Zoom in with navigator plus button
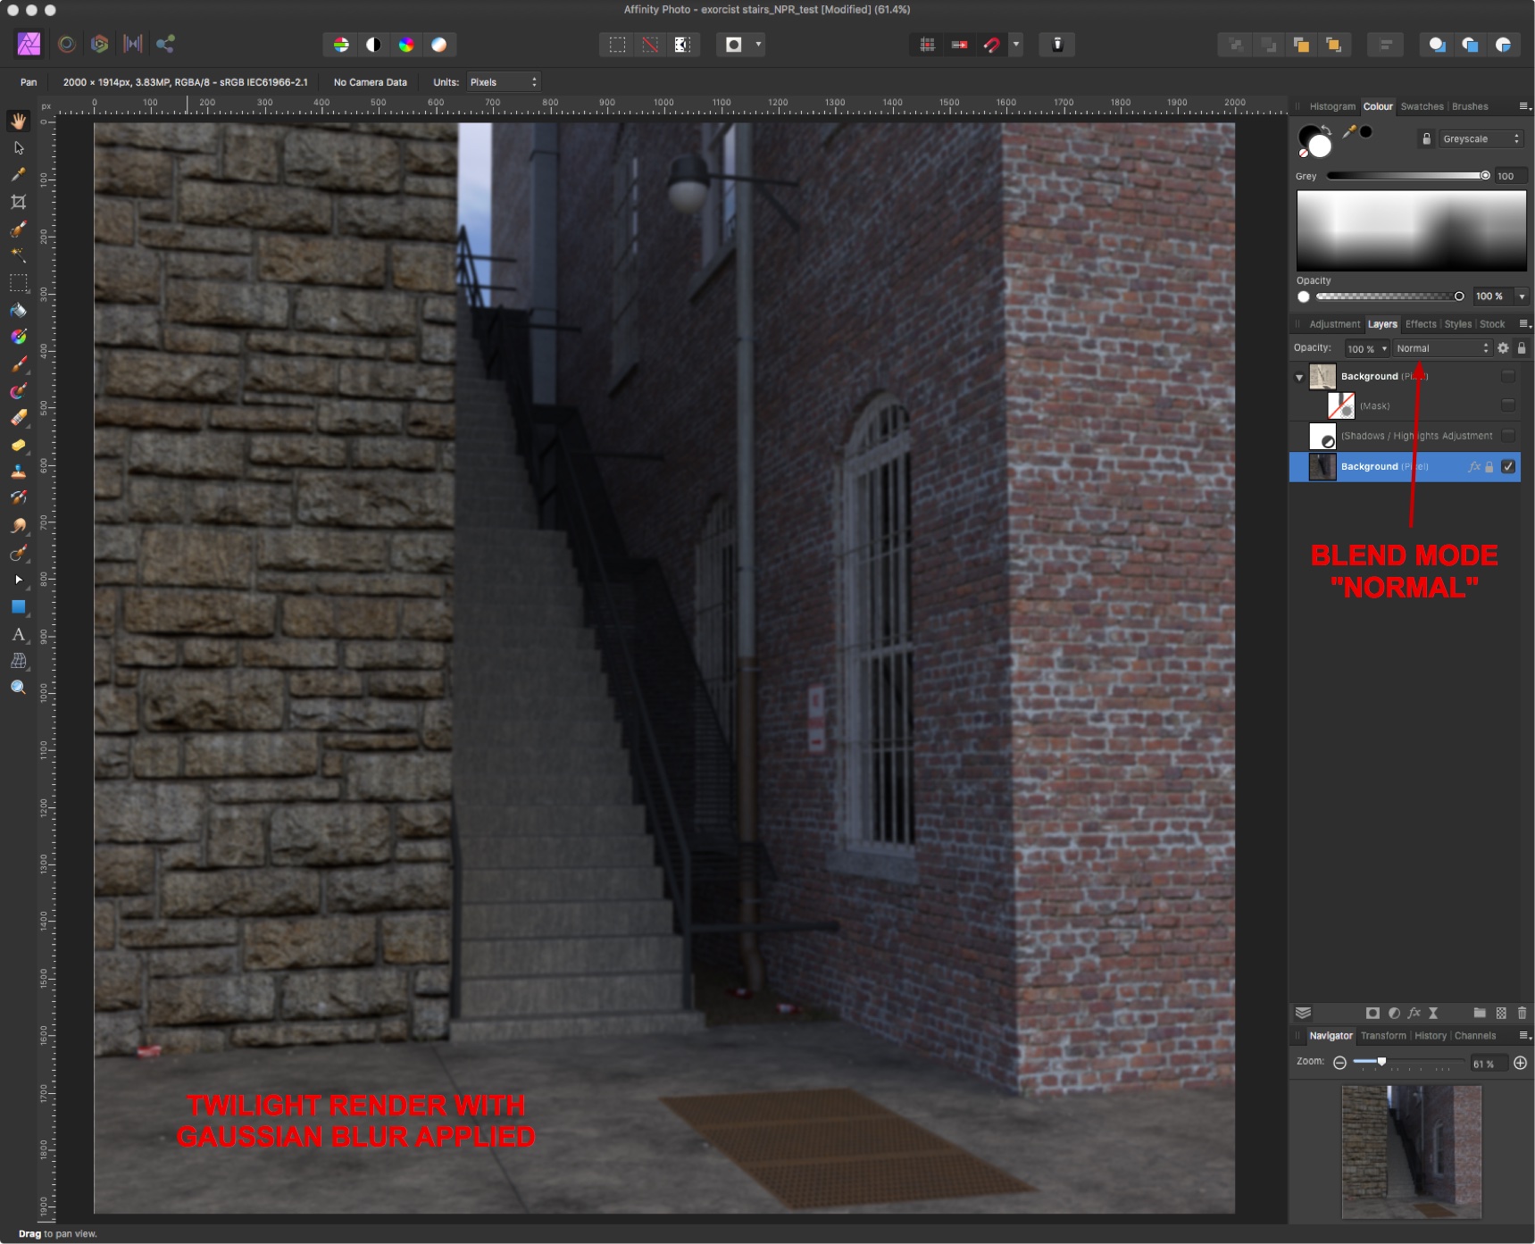Screen dimensions: 1535x1244 [1520, 1063]
